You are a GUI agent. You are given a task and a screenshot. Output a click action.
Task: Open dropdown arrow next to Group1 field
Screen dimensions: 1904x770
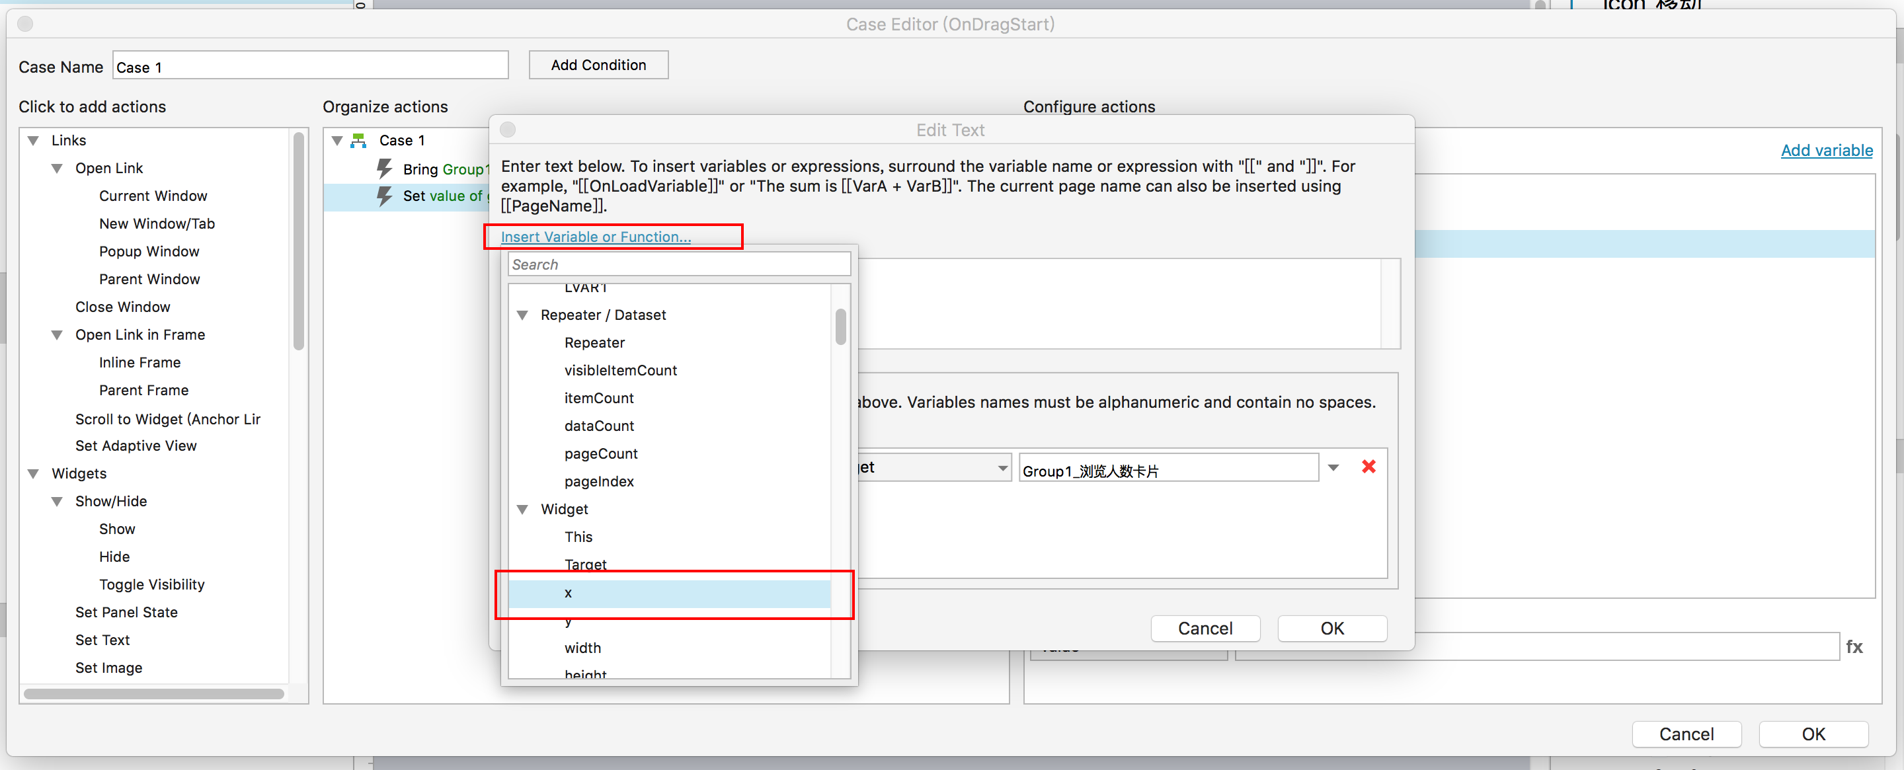click(x=1333, y=467)
